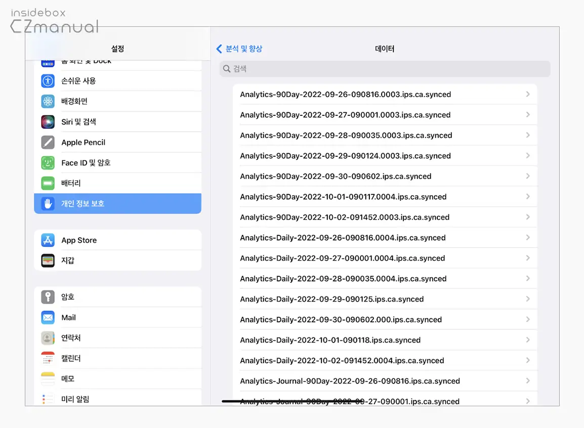Open Face ID 및 암호 settings
This screenshot has width=584, height=428.
pyautogui.click(x=118, y=162)
